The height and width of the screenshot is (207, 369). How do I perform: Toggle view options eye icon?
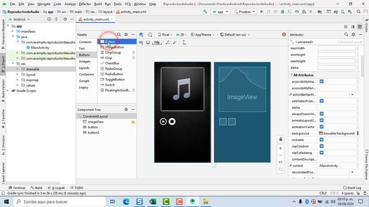coord(141,43)
